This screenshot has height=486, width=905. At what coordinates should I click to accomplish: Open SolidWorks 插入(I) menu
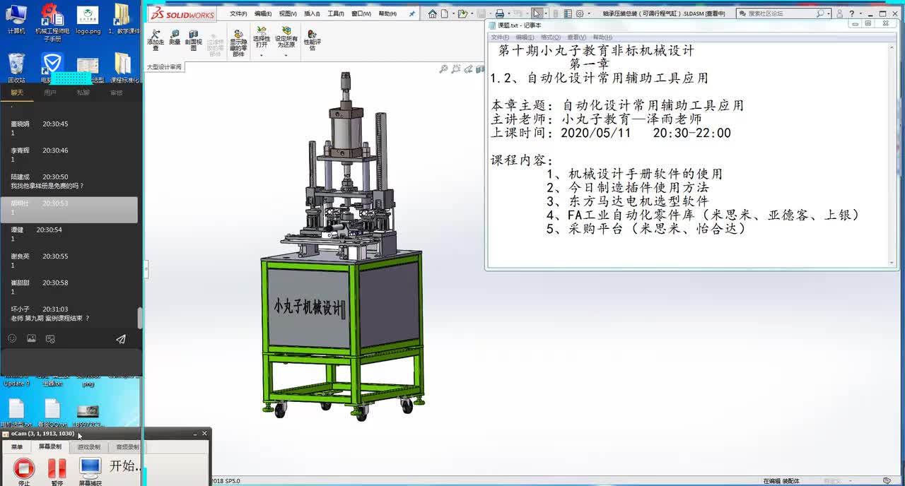point(312,13)
